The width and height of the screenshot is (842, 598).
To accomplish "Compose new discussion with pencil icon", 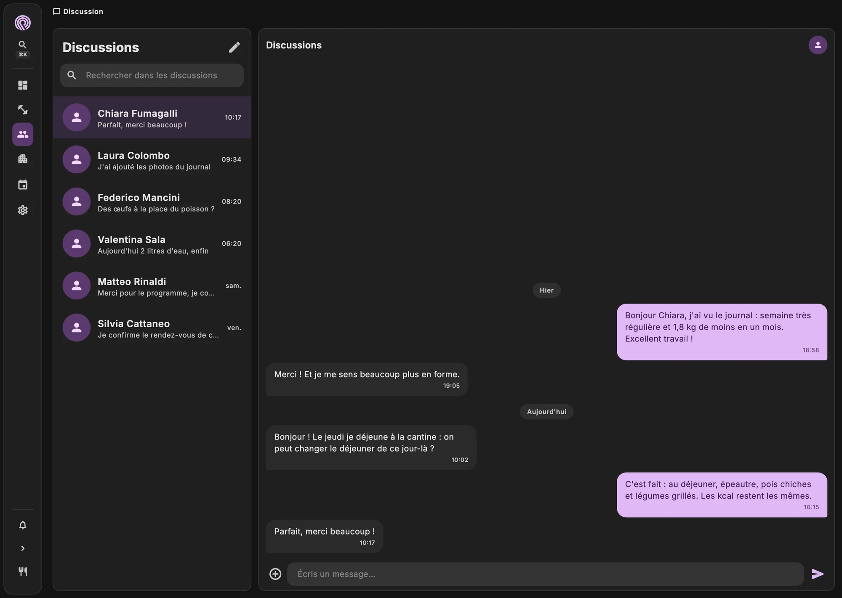I will point(234,47).
